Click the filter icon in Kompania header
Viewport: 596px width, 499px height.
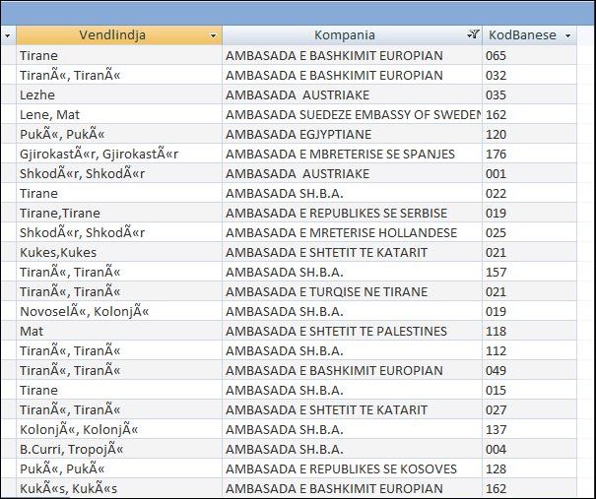tap(473, 35)
